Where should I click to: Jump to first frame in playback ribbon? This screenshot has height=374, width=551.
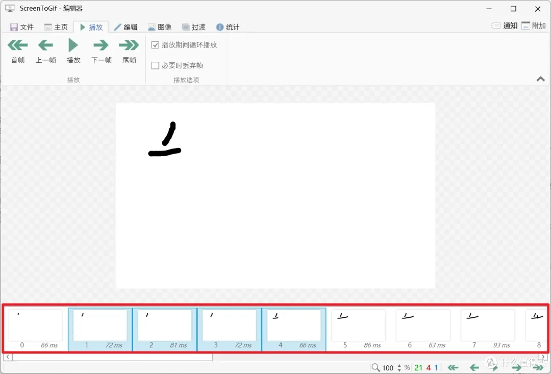pos(17,51)
